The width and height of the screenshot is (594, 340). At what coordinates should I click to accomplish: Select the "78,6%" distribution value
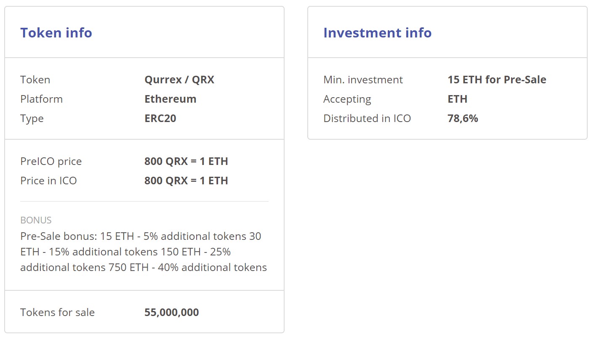pos(463,118)
